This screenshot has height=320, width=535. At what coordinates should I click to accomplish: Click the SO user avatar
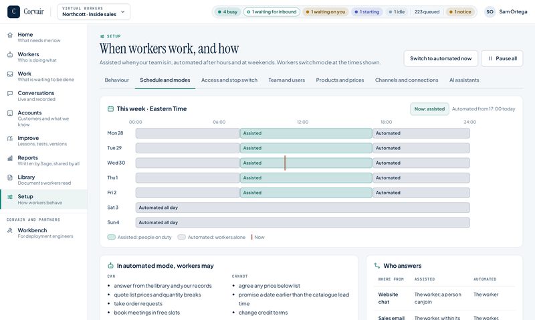490,11
